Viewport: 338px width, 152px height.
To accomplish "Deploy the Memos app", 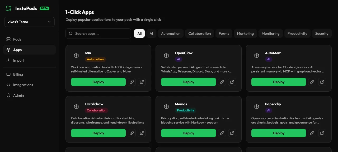I will pos(188,133).
